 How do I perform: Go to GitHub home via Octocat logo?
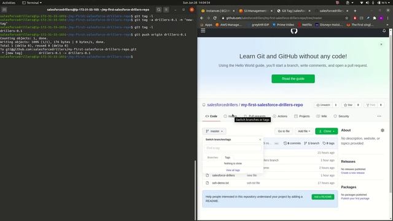click(294, 31)
